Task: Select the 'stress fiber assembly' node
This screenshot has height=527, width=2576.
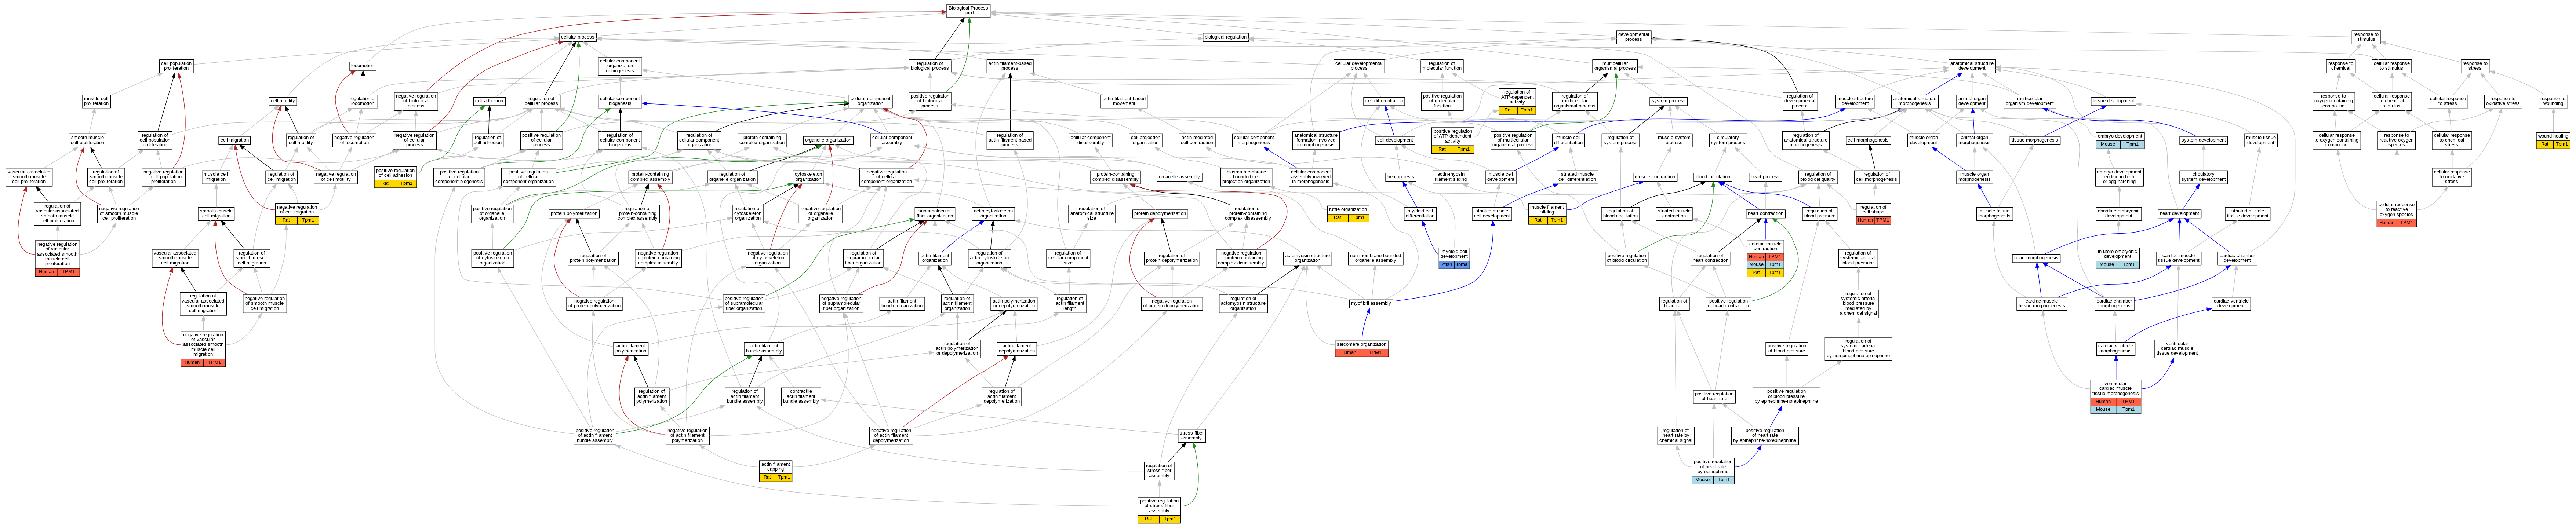Action: (1191, 436)
